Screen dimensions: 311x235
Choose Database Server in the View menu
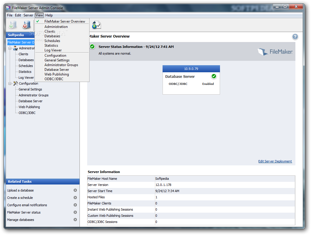point(62,70)
